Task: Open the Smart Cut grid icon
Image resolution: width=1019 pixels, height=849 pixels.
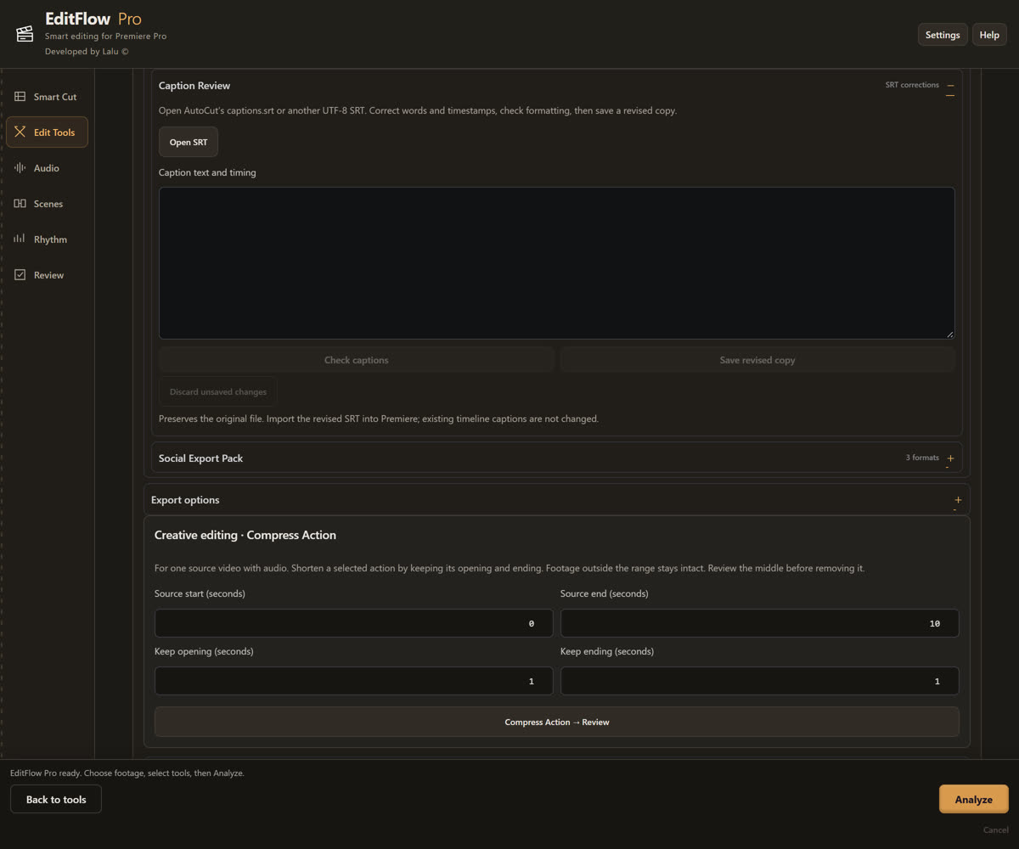Action: click(20, 97)
